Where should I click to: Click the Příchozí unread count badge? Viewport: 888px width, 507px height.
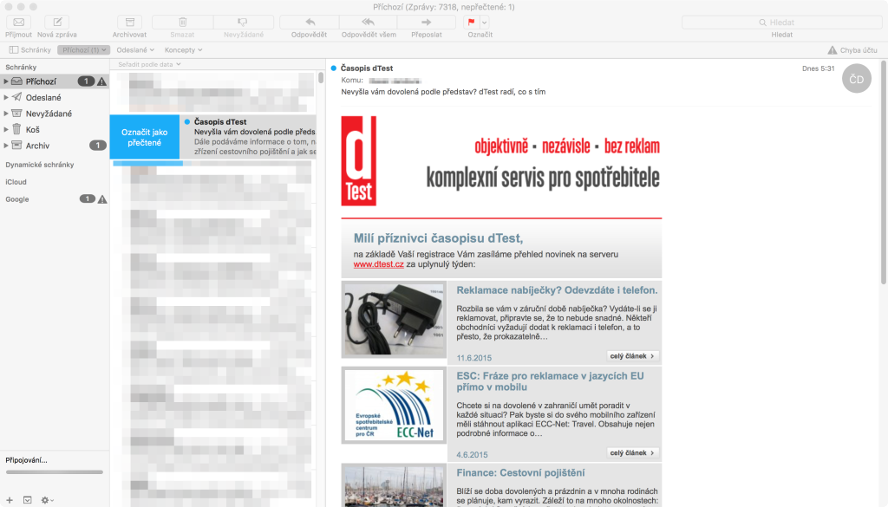tap(86, 81)
